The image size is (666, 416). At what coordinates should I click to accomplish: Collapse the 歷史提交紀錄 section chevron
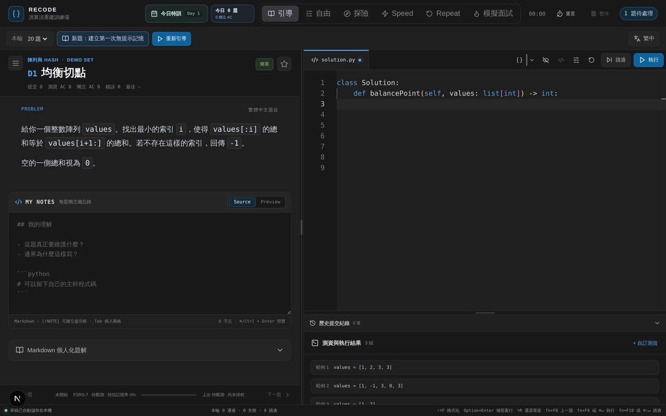(x=657, y=323)
